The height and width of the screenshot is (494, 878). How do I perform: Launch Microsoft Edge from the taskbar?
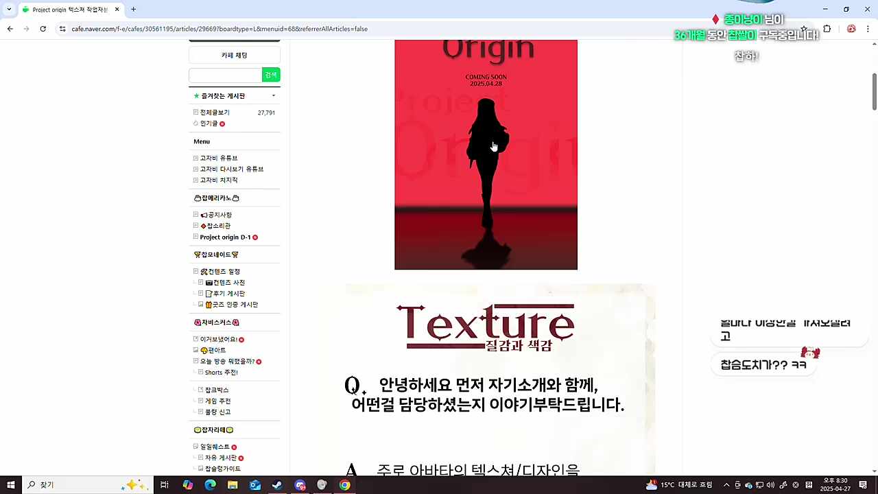tap(210, 485)
